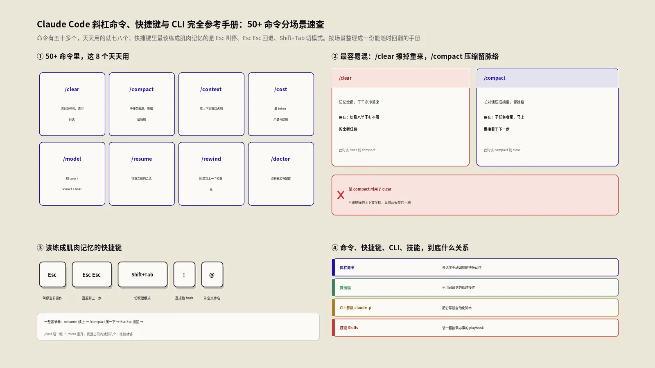The height and width of the screenshot is (368, 655).
Task: Click the '@' keycap
Action: 212,275
